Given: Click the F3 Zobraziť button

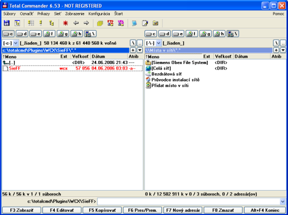Looking at the screenshot, I should [22, 210].
